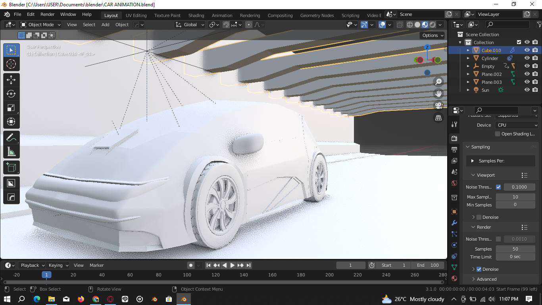Activate the Scale tool
The image size is (542, 305).
tap(11, 108)
